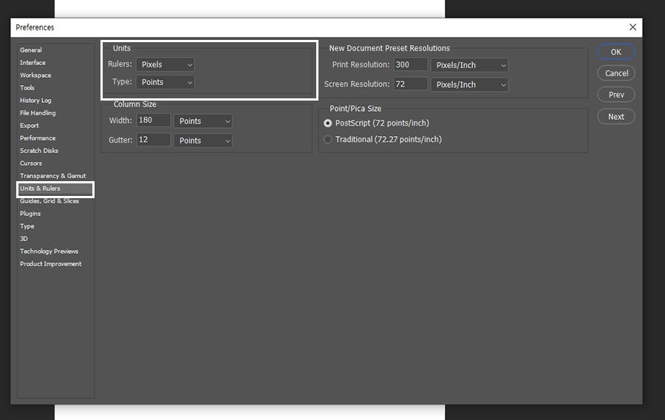Select History Log category
Screen dimensions: 665x420
pos(35,101)
